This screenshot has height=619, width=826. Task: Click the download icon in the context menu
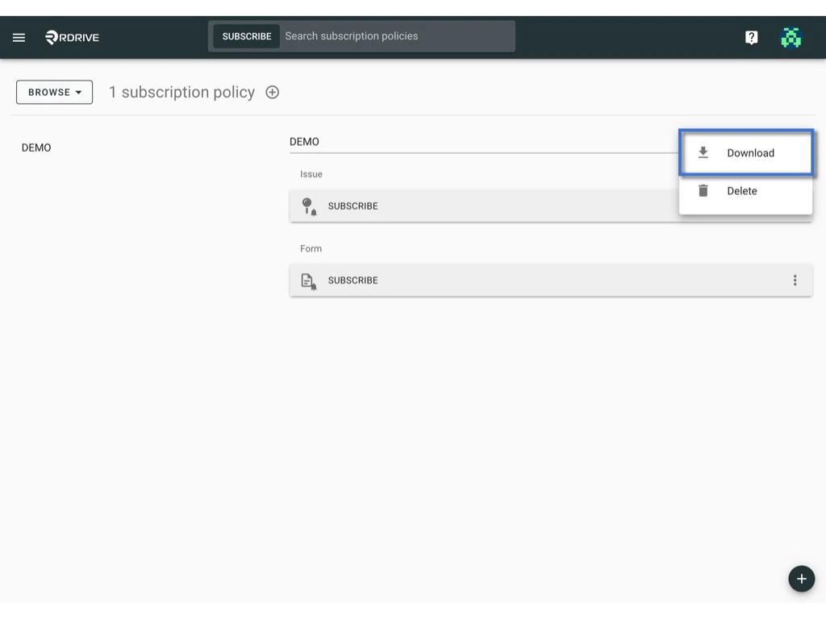[x=703, y=152]
